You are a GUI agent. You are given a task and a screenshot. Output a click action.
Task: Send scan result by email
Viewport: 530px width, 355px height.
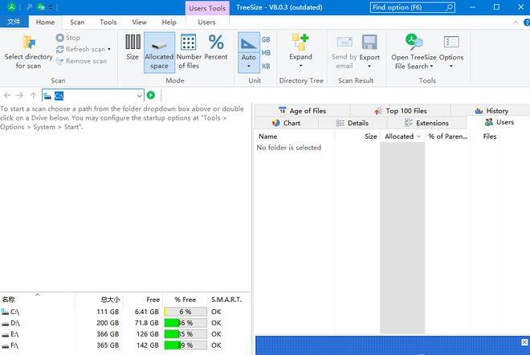[344, 51]
